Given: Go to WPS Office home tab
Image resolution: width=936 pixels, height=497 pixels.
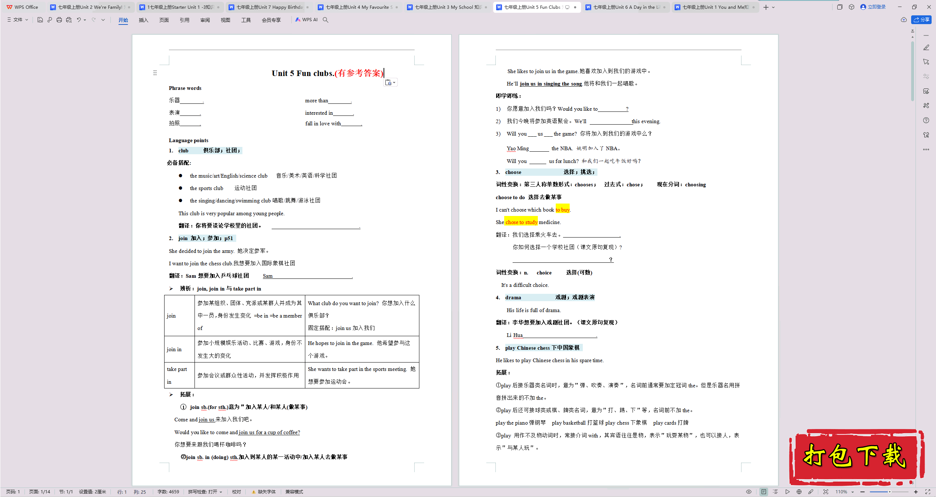Looking at the screenshot, I should click(x=22, y=7).
